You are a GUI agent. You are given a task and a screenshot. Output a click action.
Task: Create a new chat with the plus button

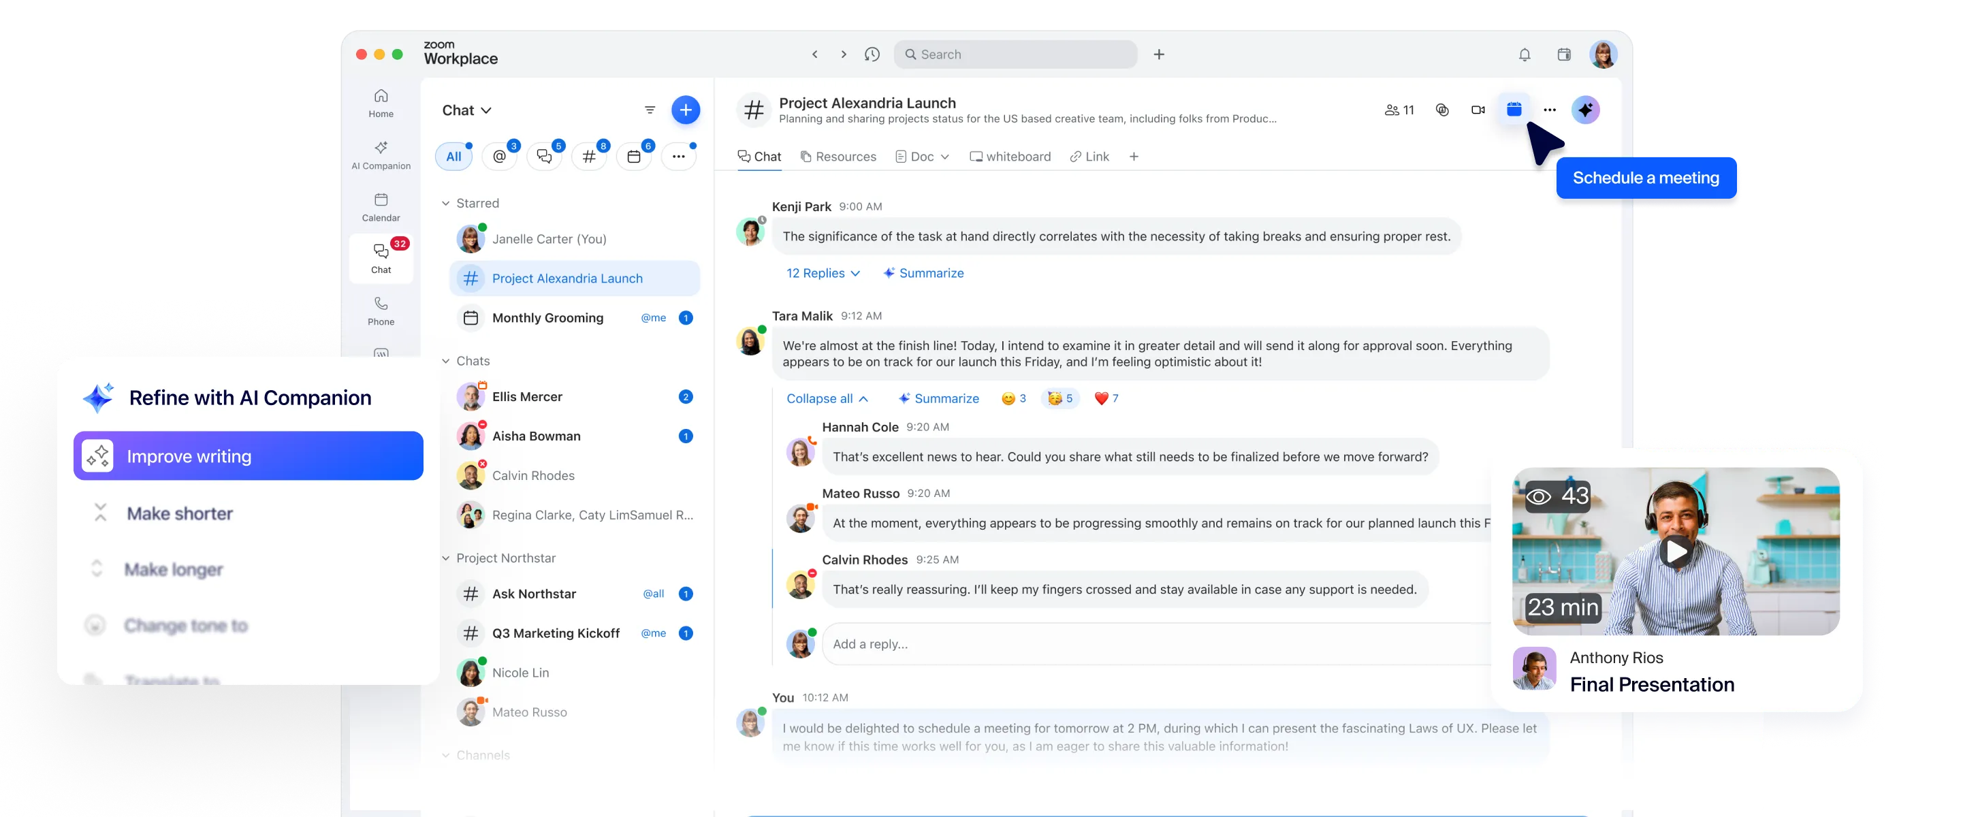click(x=685, y=110)
